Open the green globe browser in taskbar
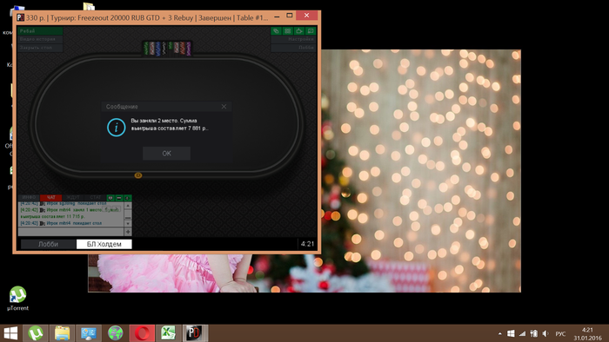 pyautogui.click(x=116, y=333)
